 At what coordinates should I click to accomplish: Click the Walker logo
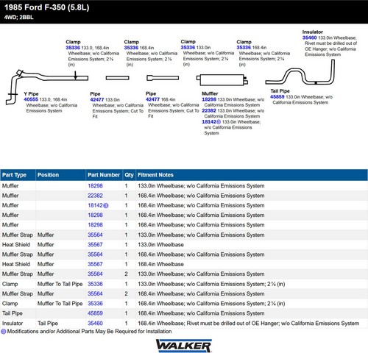(184, 346)
